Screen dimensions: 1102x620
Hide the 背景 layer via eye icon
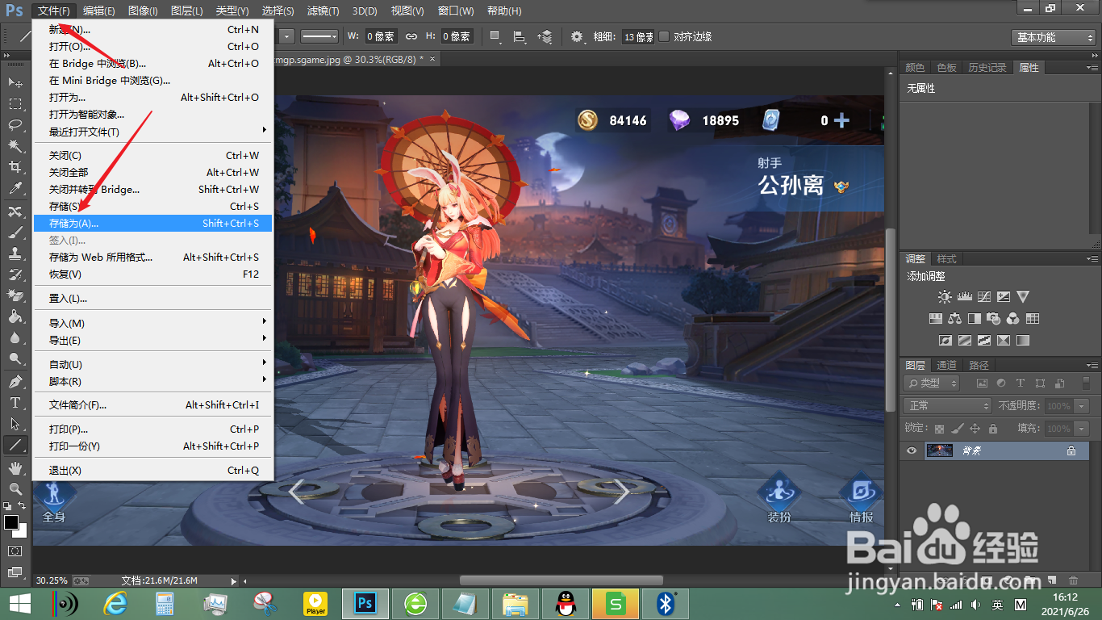point(912,450)
